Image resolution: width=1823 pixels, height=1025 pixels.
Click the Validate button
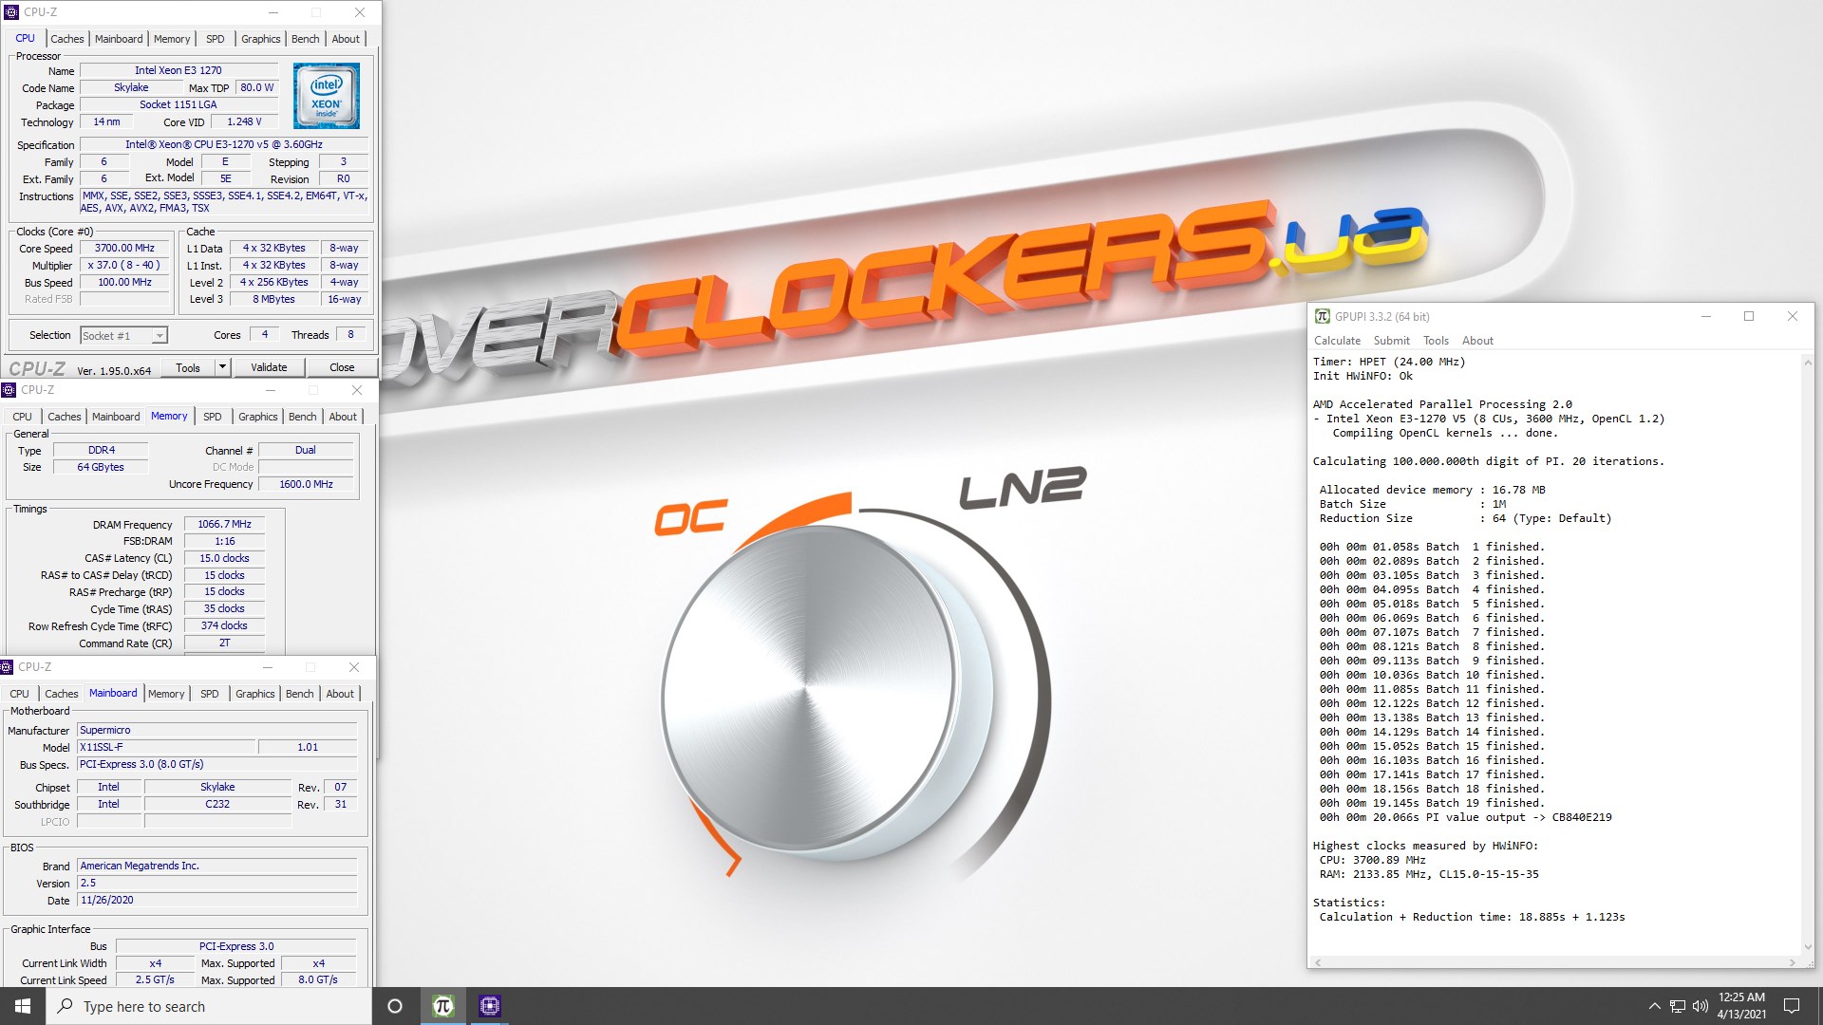click(269, 367)
